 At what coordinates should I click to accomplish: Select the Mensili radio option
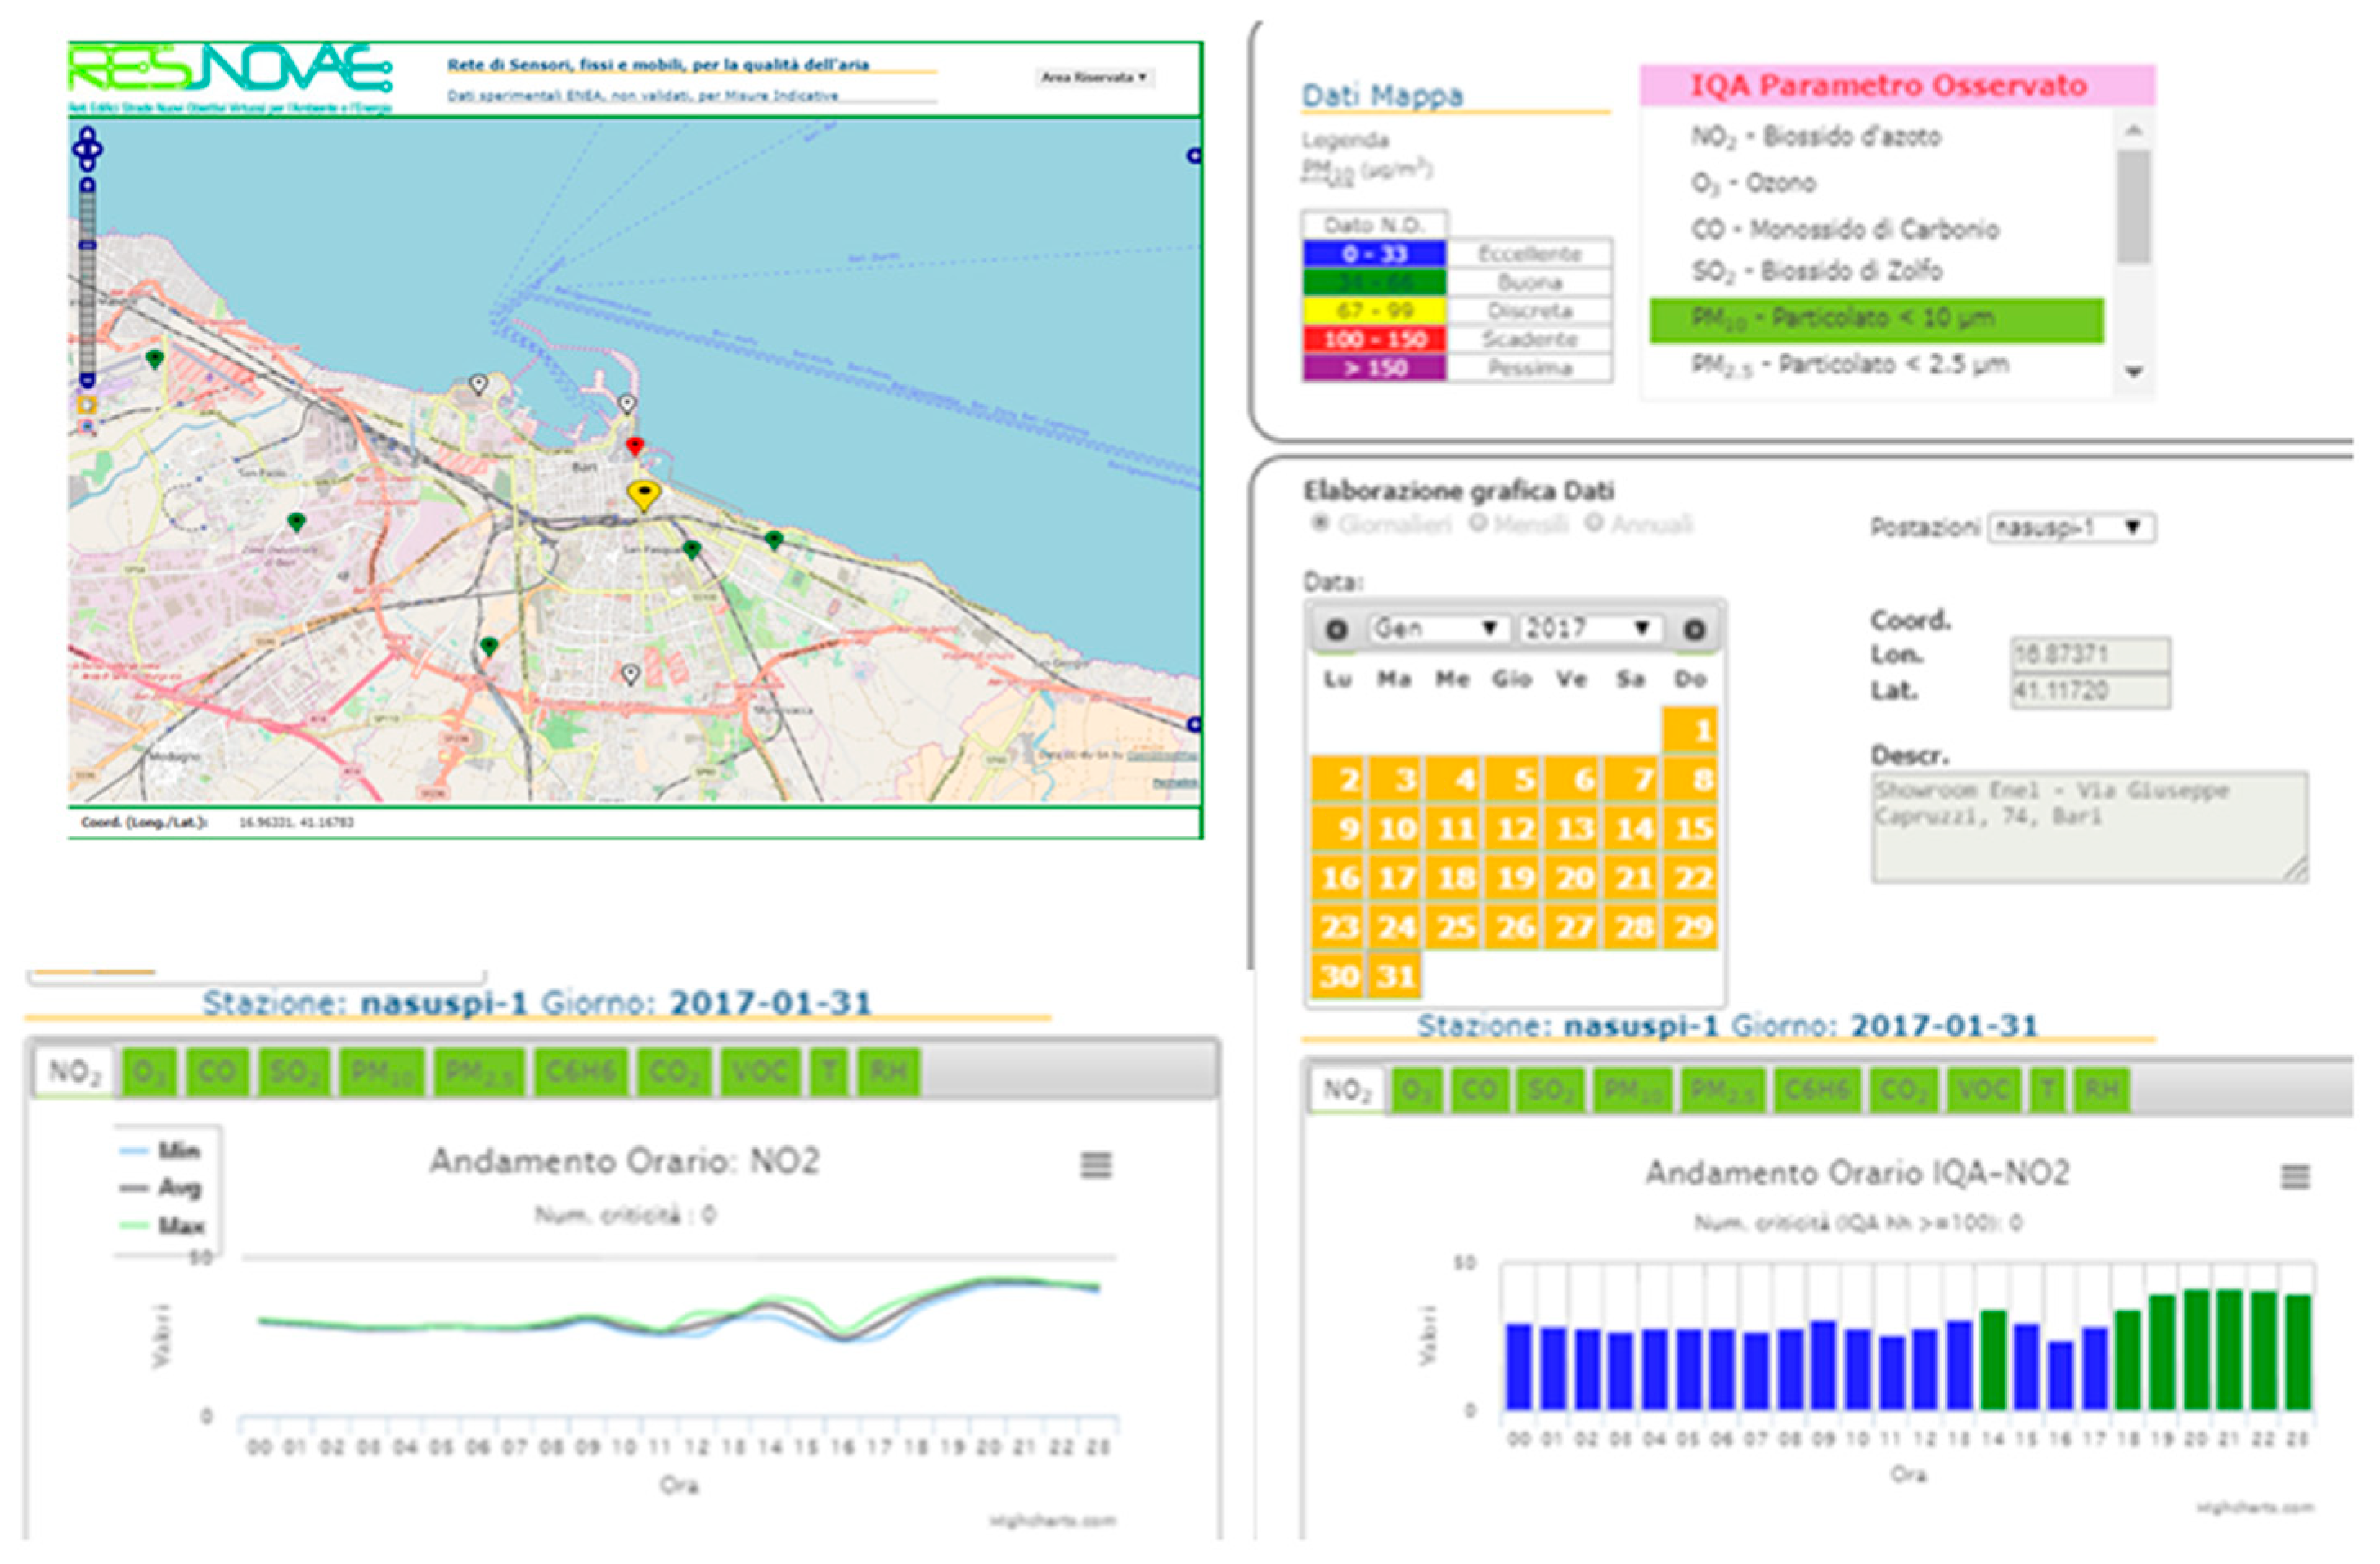[x=1477, y=524]
